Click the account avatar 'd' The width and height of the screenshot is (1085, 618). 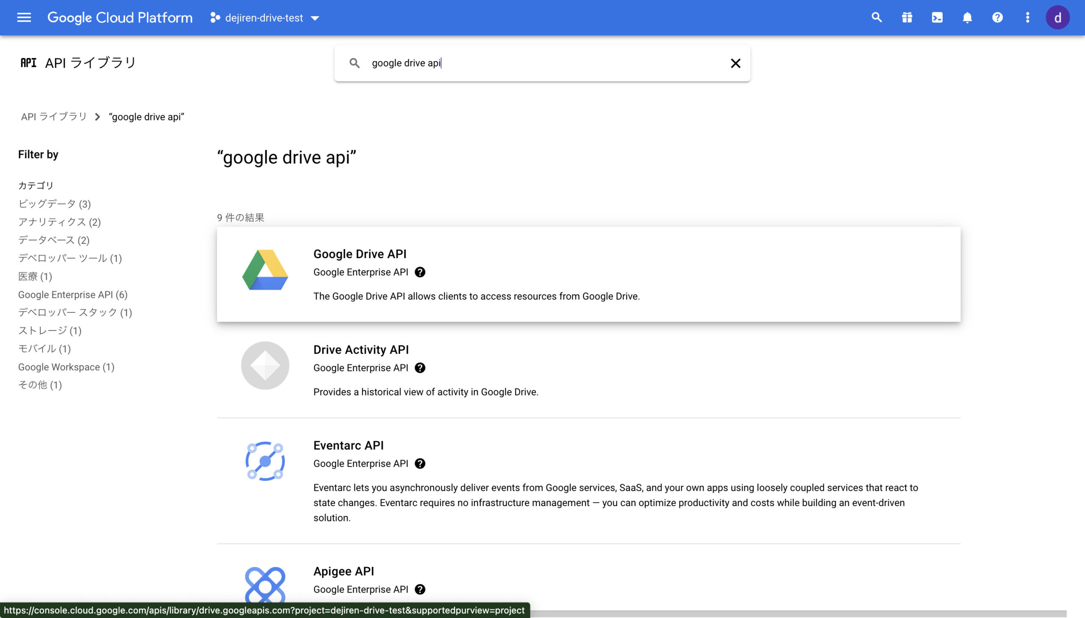click(1057, 17)
